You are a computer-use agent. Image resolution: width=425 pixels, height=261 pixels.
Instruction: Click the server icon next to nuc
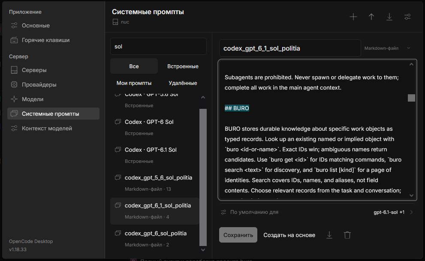(115, 22)
